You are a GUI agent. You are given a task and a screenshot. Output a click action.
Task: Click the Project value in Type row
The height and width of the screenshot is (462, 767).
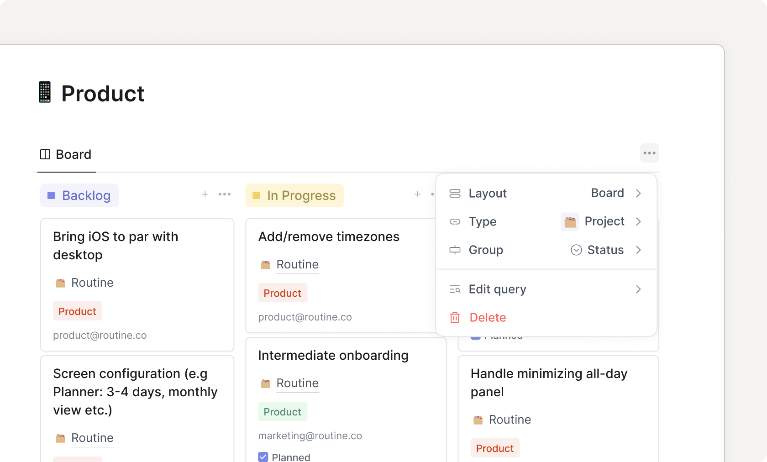click(x=604, y=221)
